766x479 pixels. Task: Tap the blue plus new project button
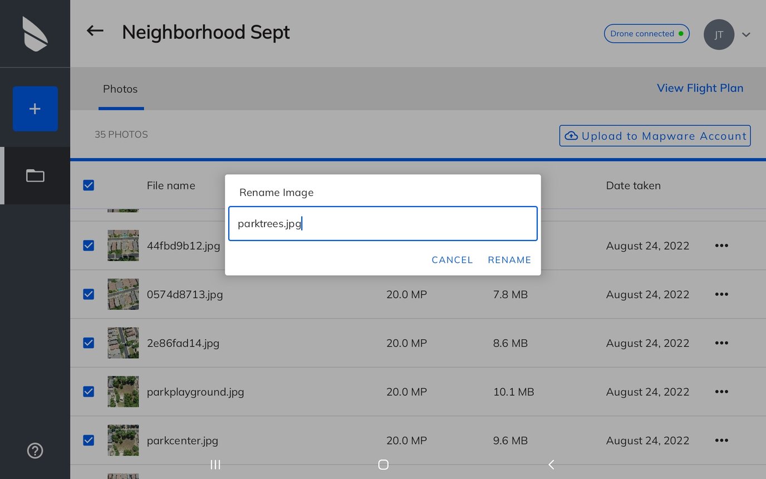(35, 109)
